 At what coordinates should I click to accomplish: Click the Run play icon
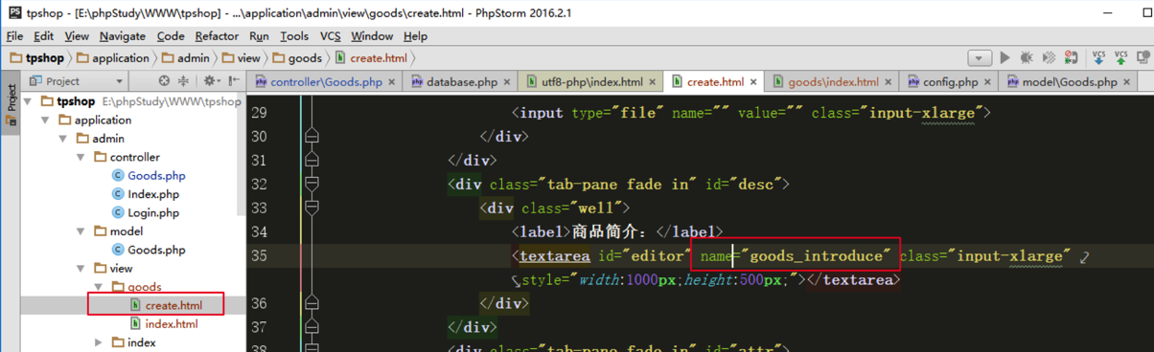1004,58
